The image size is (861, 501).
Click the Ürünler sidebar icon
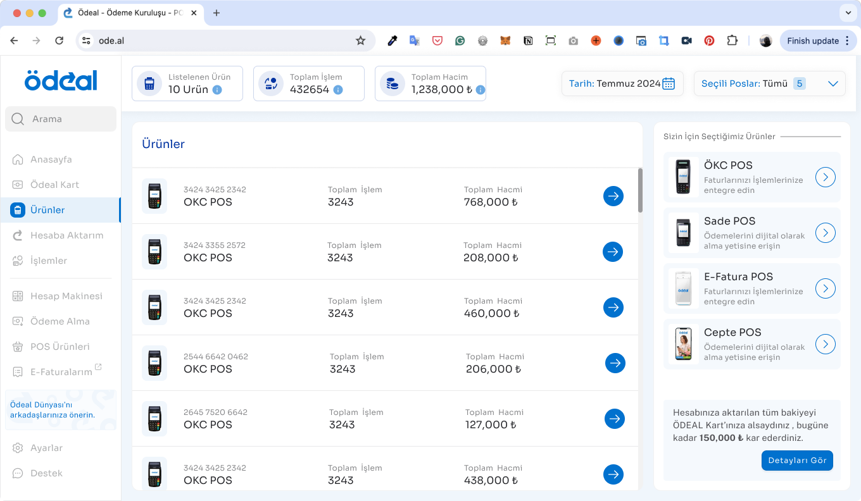[18, 210]
